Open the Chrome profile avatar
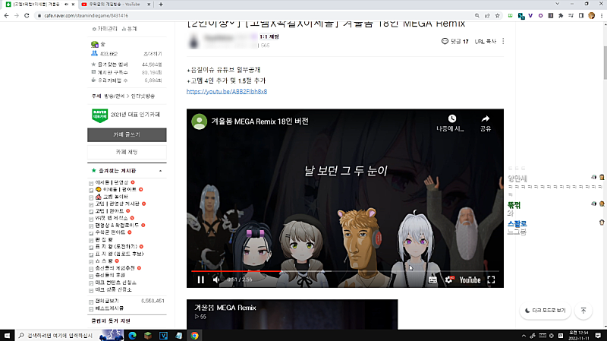The image size is (607, 341). coord(591,15)
